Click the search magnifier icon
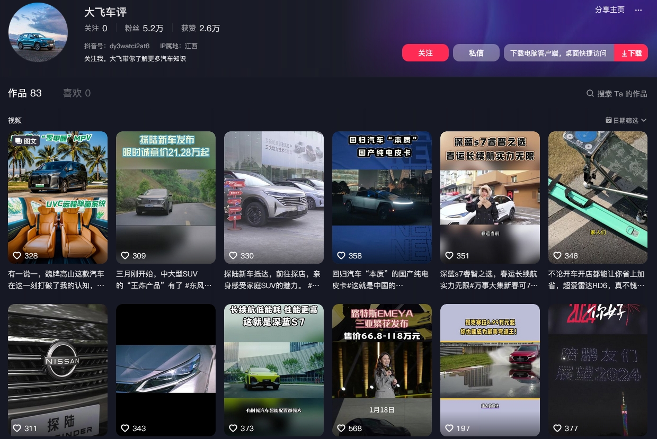Image resolution: width=657 pixels, height=439 pixels. click(590, 93)
